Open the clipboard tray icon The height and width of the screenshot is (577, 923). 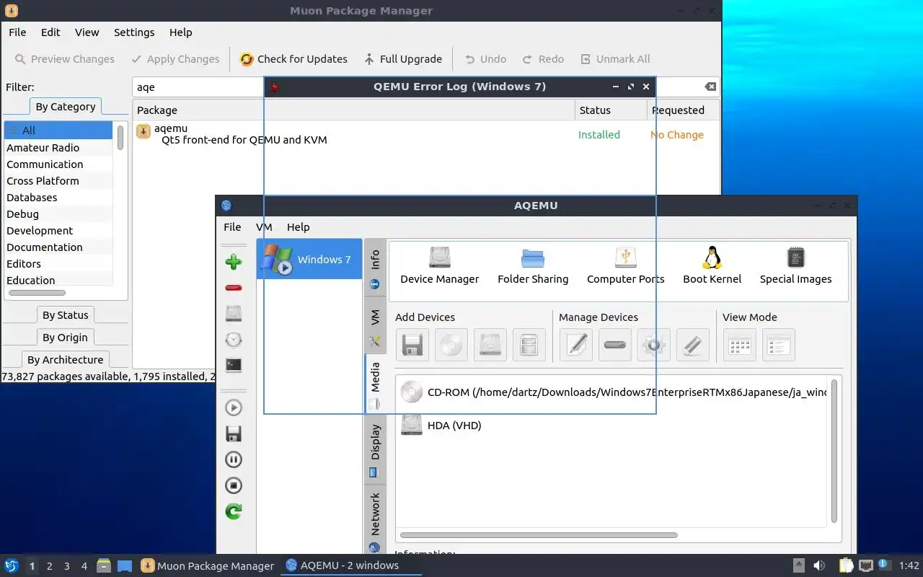pyautogui.click(x=846, y=565)
